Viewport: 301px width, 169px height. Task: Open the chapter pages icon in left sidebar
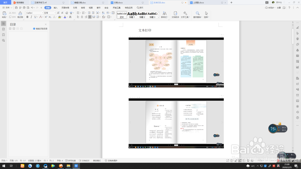3,29
